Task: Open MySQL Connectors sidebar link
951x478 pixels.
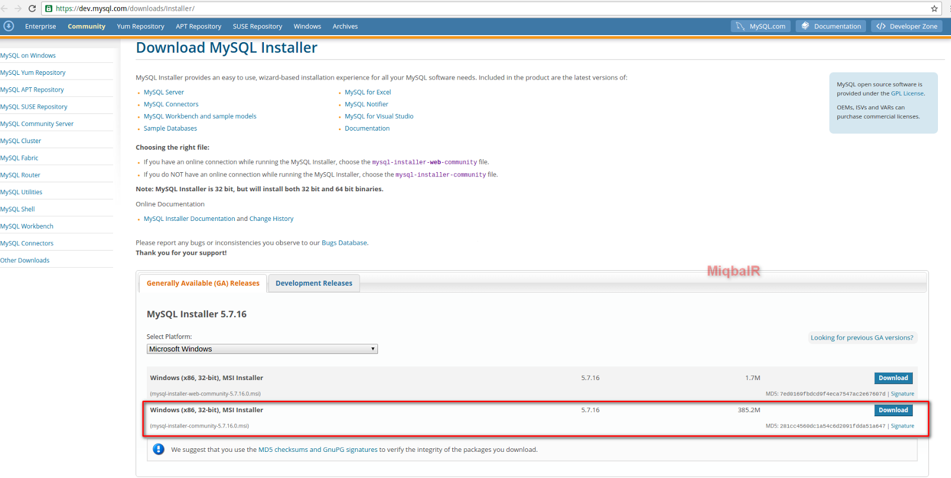Action: [x=27, y=243]
